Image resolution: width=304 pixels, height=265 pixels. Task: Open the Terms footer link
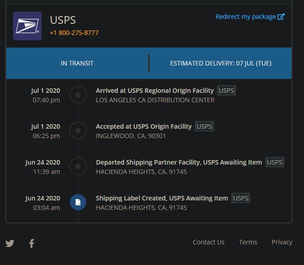pyautogui.click(x=248, y=242)
